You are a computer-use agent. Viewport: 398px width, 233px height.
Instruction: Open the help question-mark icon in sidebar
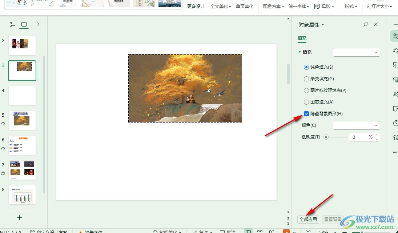click(x=395, y=123)
